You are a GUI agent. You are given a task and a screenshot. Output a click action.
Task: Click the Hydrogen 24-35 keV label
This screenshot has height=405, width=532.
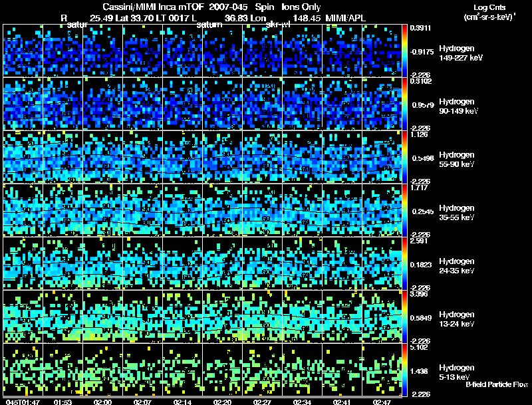click(457, 266)
